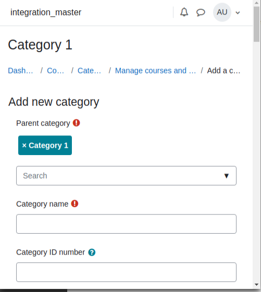261x292 pixels.
Task: Click required icon beside Category name
Action: (74, 204)
